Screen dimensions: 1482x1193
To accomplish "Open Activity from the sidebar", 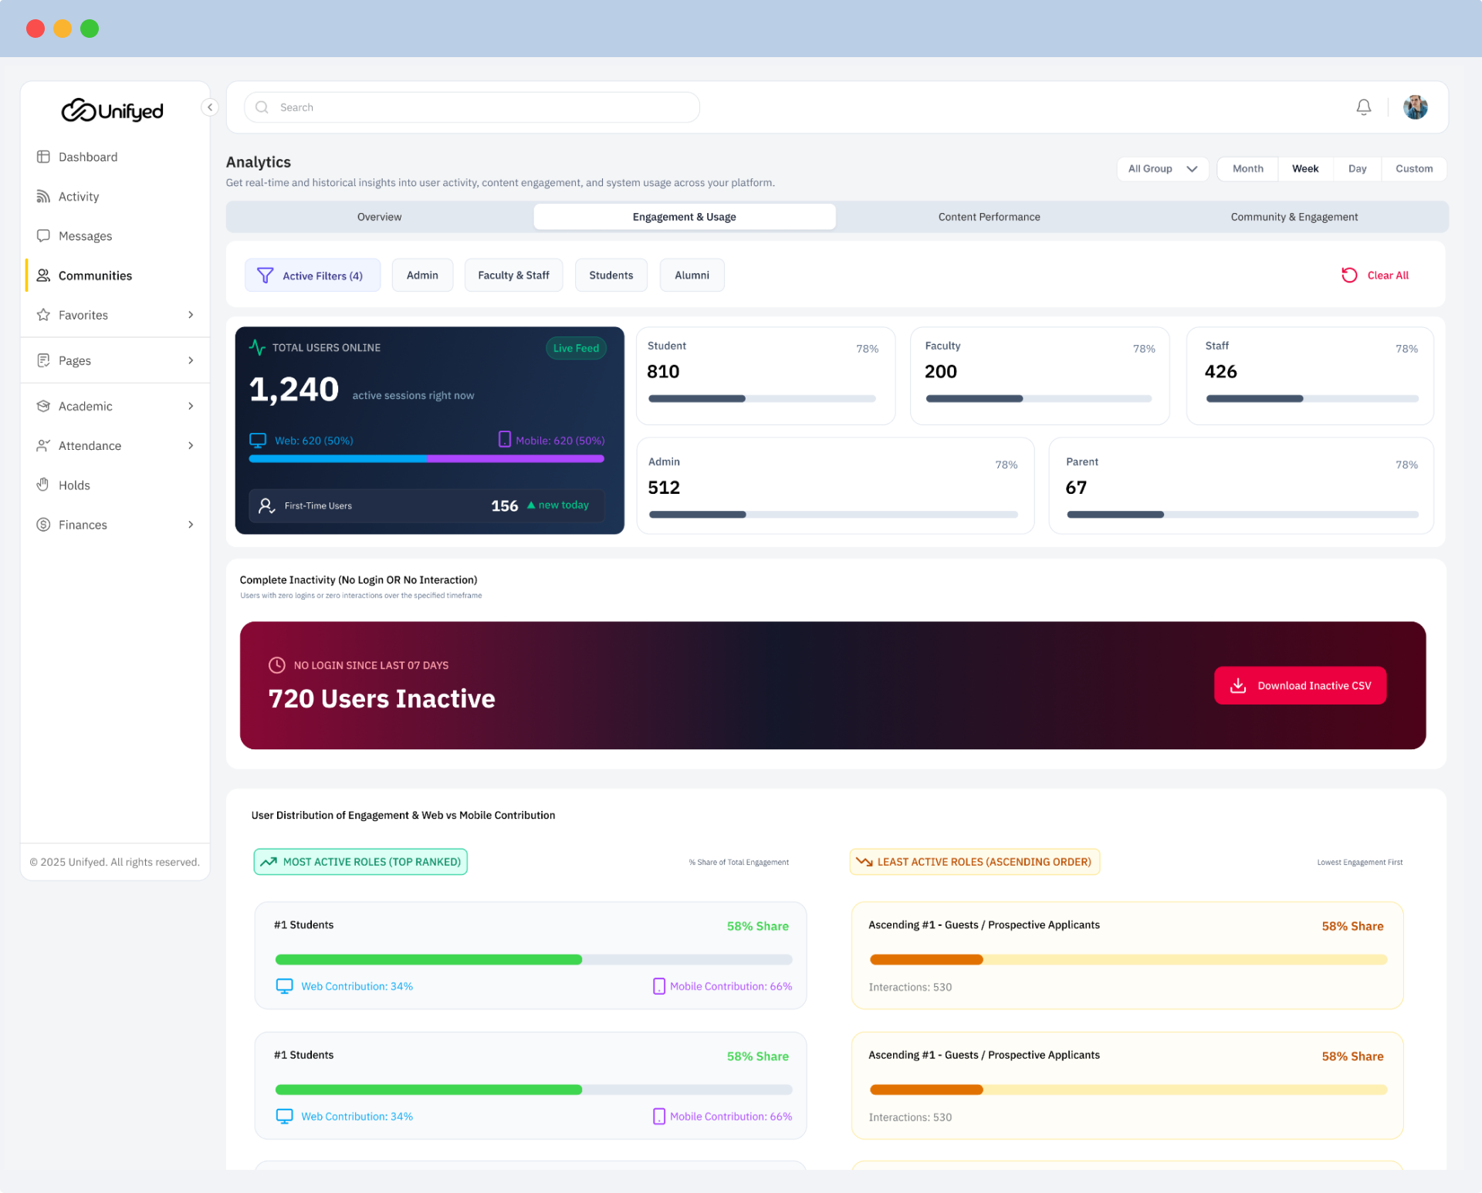I will click(x=116, y=196).
